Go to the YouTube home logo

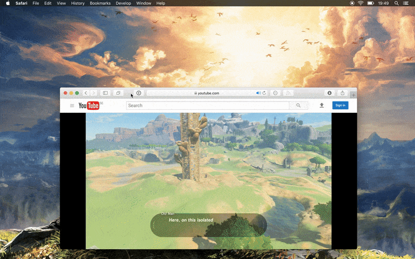(x=89, y=106)
